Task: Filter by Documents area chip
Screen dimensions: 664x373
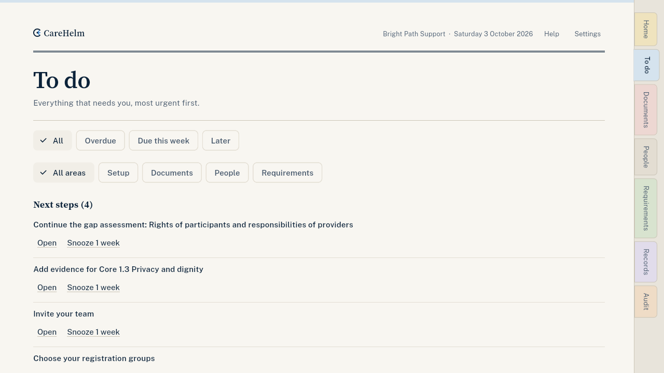Action: point(172,173)
